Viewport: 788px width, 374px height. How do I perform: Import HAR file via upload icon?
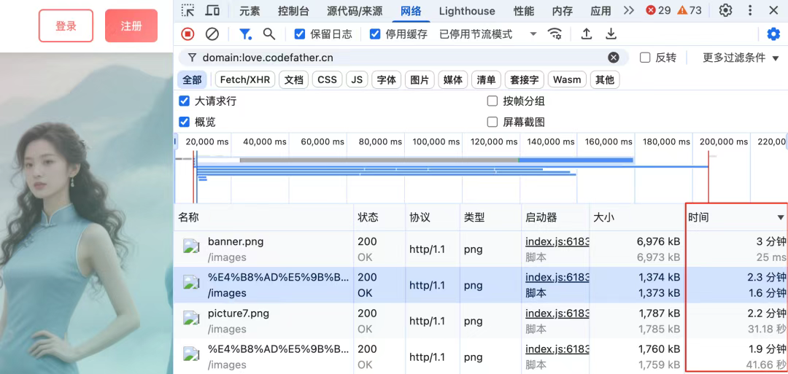click(586, 34)
